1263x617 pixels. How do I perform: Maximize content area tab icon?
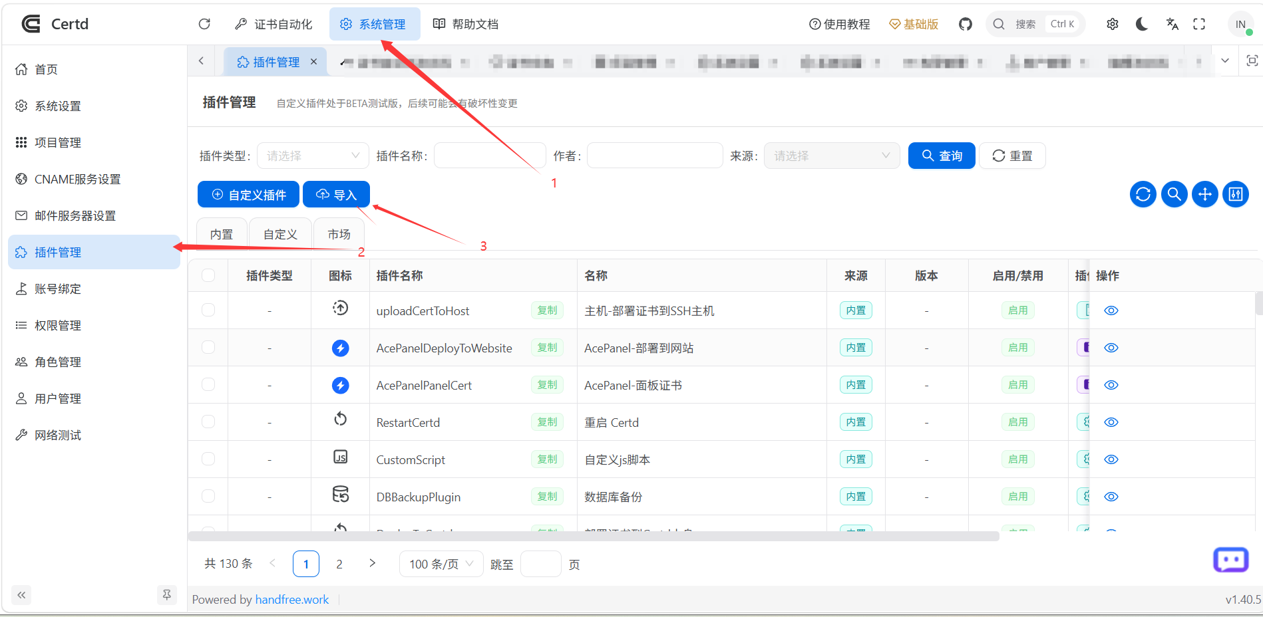1252,61
